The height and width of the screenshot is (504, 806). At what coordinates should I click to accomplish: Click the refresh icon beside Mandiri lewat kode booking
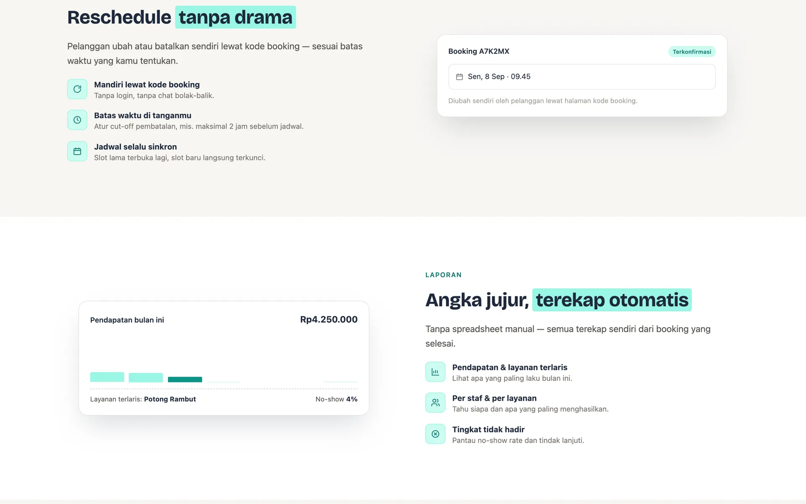77,89
